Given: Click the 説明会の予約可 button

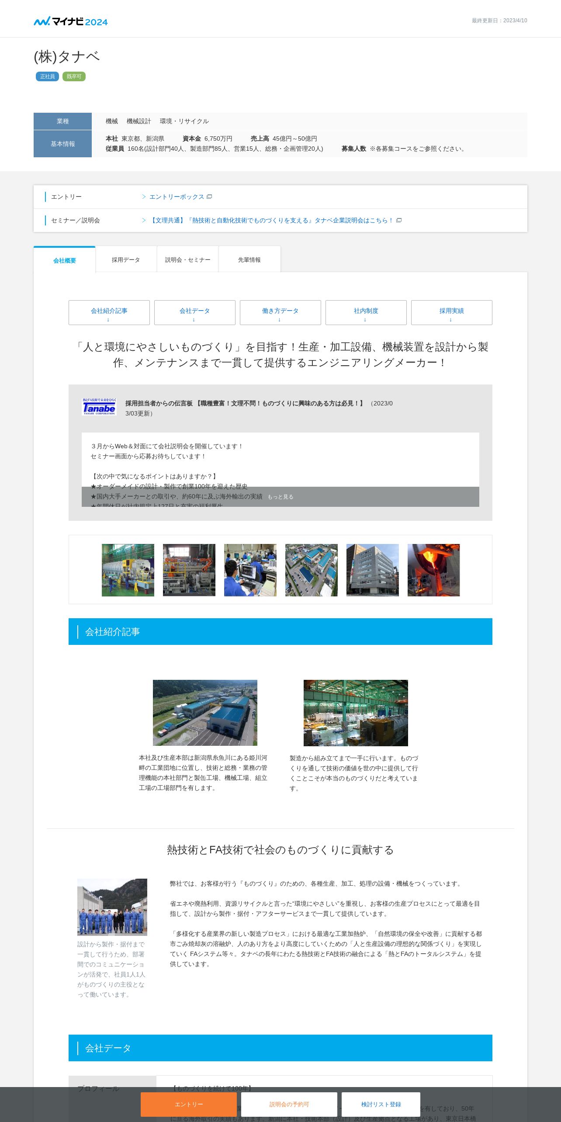Looking at the screenshot, I should 289,1105.
